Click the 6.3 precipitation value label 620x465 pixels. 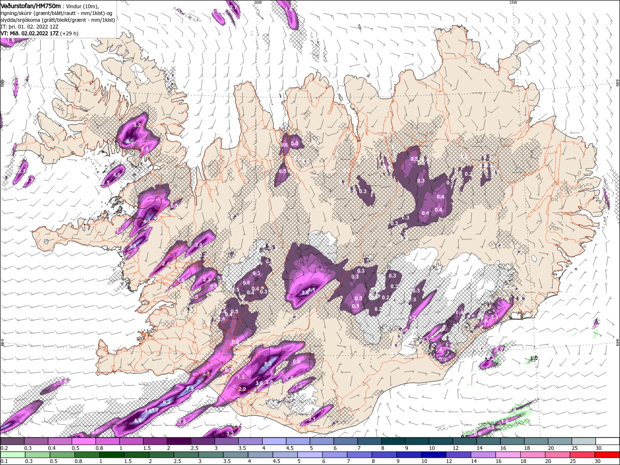coord(167,403)
